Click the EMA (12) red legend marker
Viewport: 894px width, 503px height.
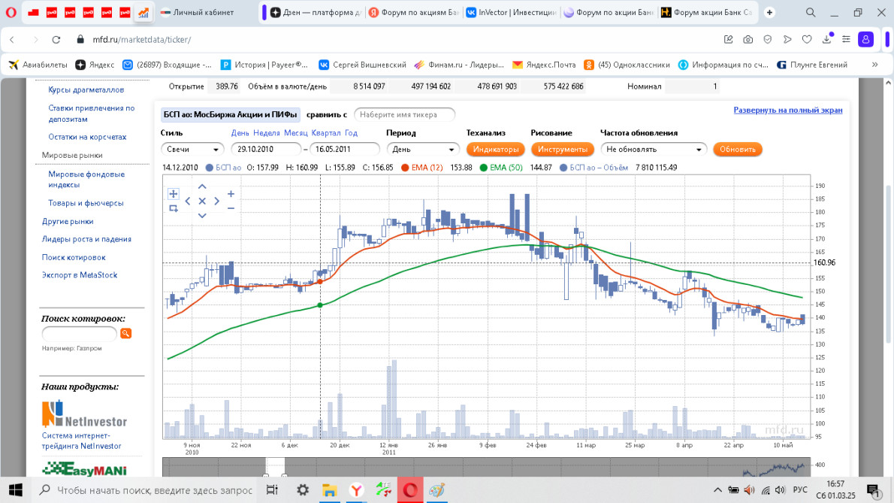405,168
